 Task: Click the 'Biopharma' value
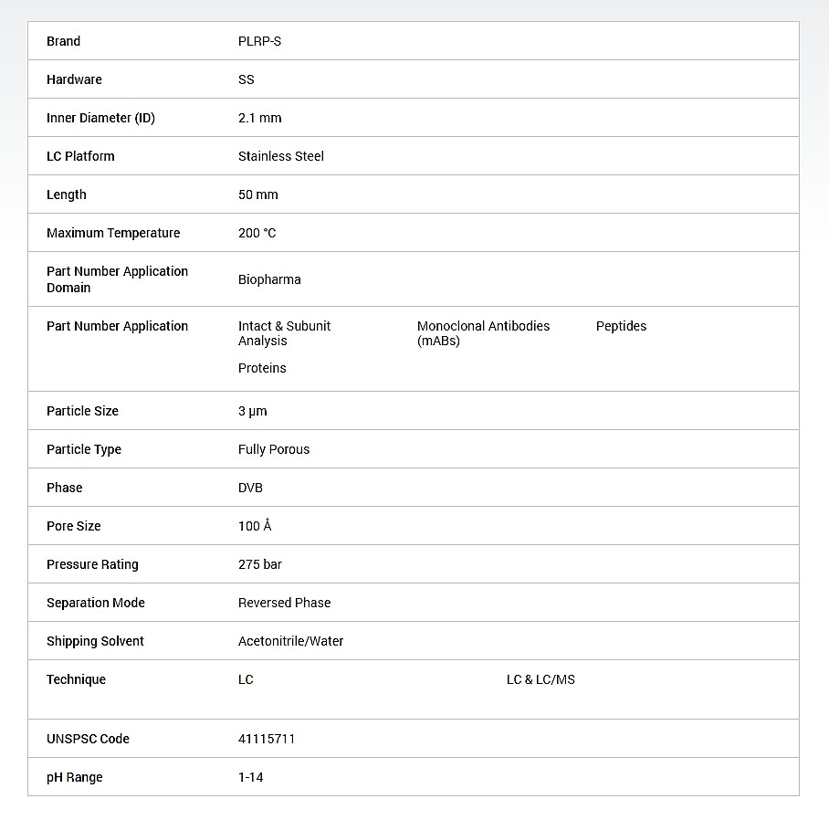(269, 279)
